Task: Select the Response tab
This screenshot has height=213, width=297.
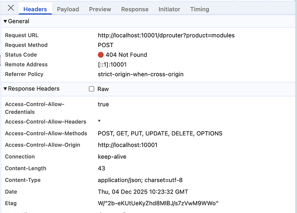Action: pyautogui.click(x=134, y=9)
